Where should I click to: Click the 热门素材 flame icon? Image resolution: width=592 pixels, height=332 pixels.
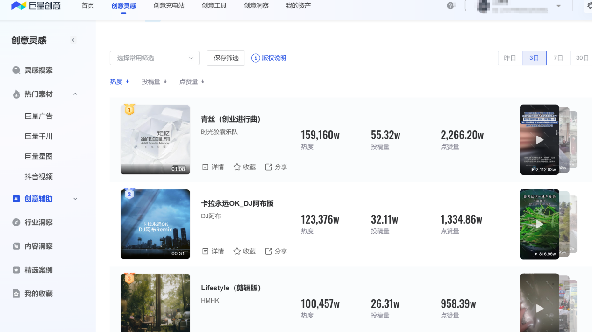pos(16,94)
